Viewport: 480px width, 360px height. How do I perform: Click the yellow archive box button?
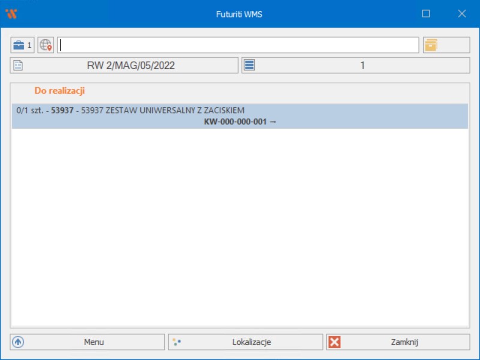[431, 45]
